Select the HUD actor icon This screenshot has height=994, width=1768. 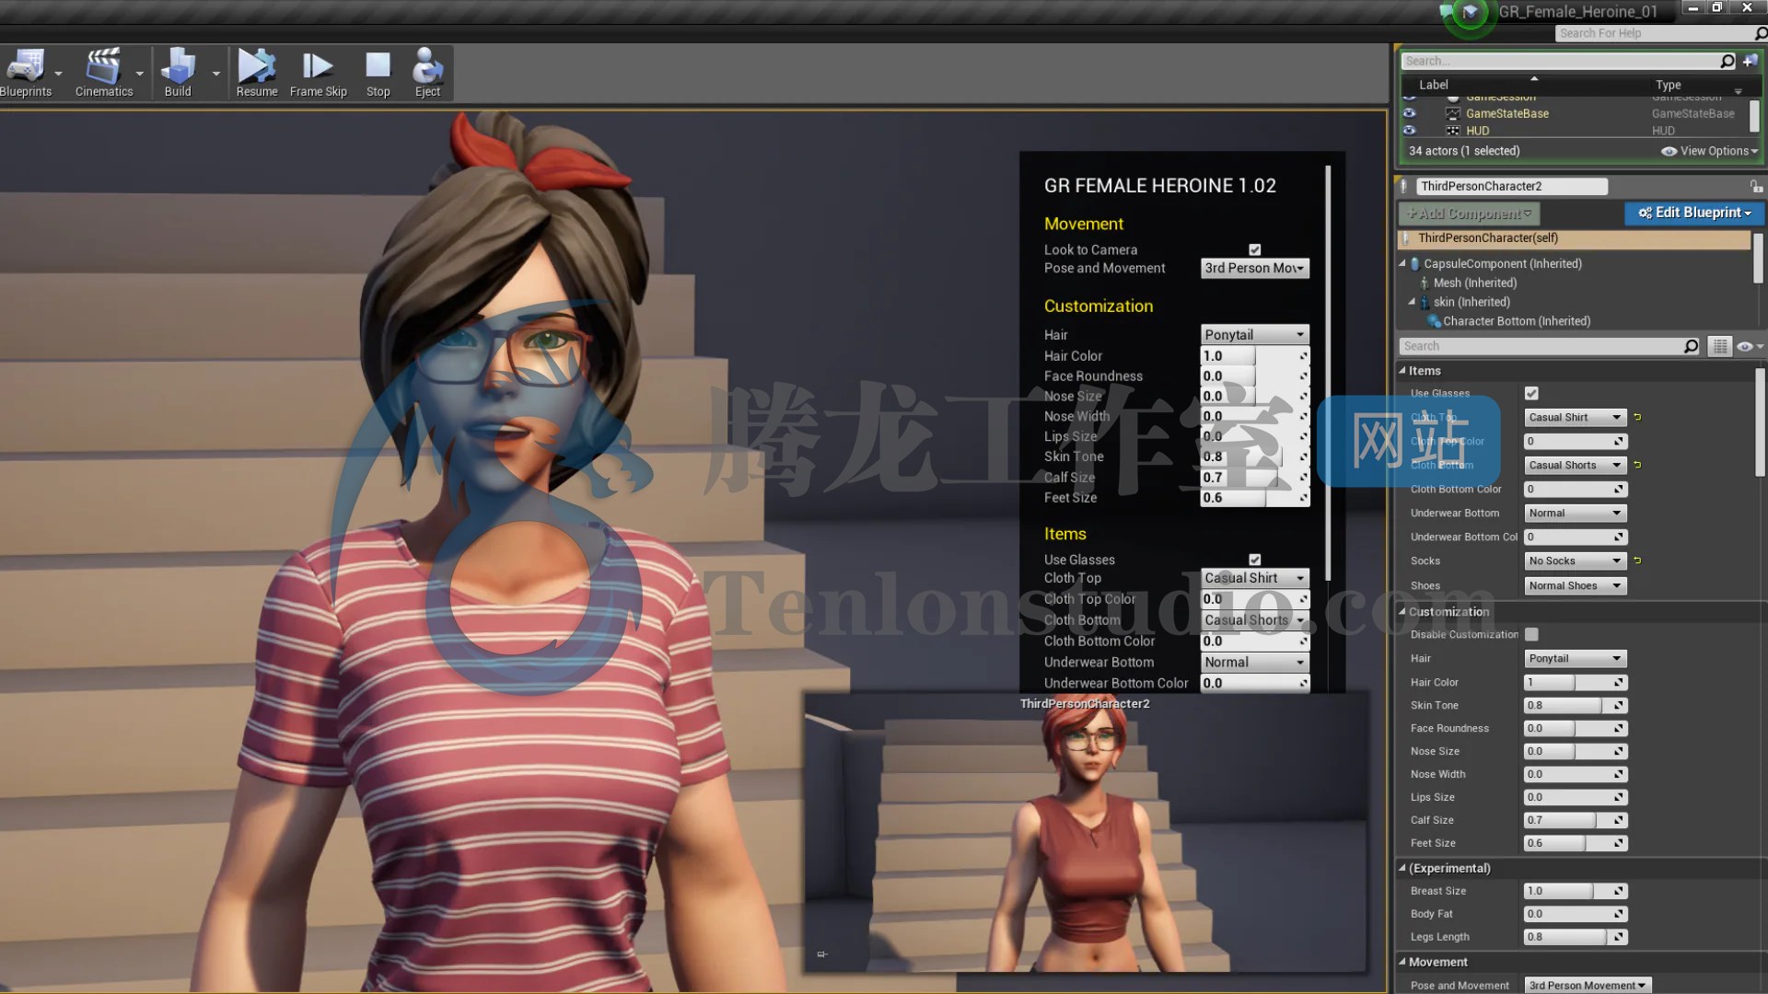tap(1453, 131)
